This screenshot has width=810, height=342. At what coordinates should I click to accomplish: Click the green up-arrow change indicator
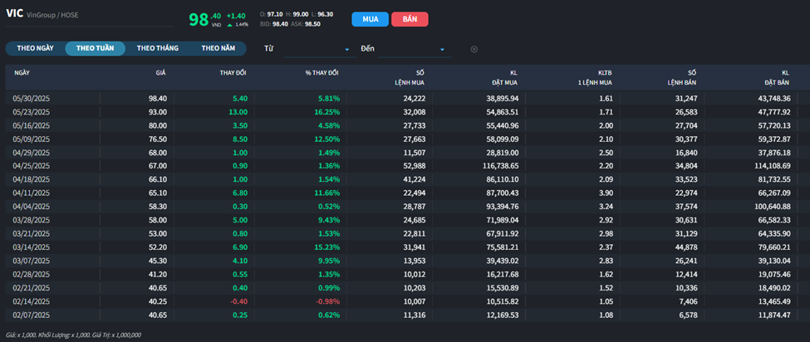(229, 24)
